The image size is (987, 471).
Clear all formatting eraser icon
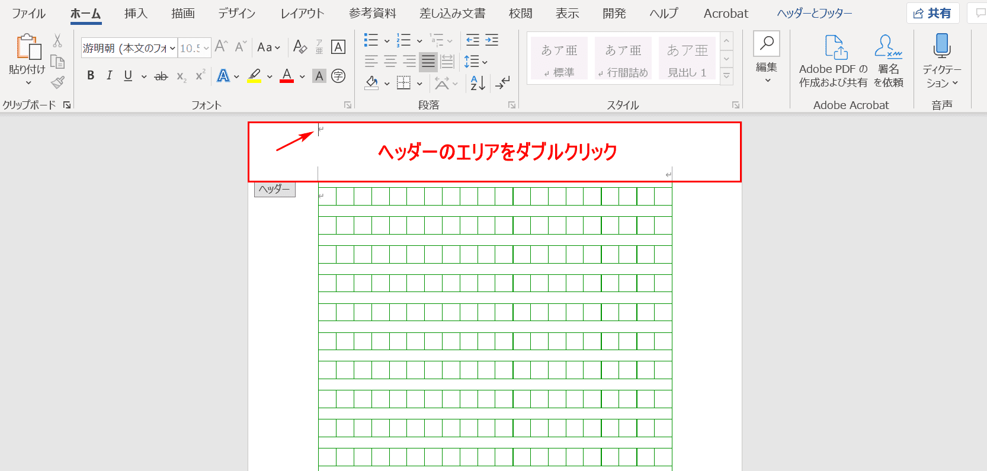click(300, 47)
